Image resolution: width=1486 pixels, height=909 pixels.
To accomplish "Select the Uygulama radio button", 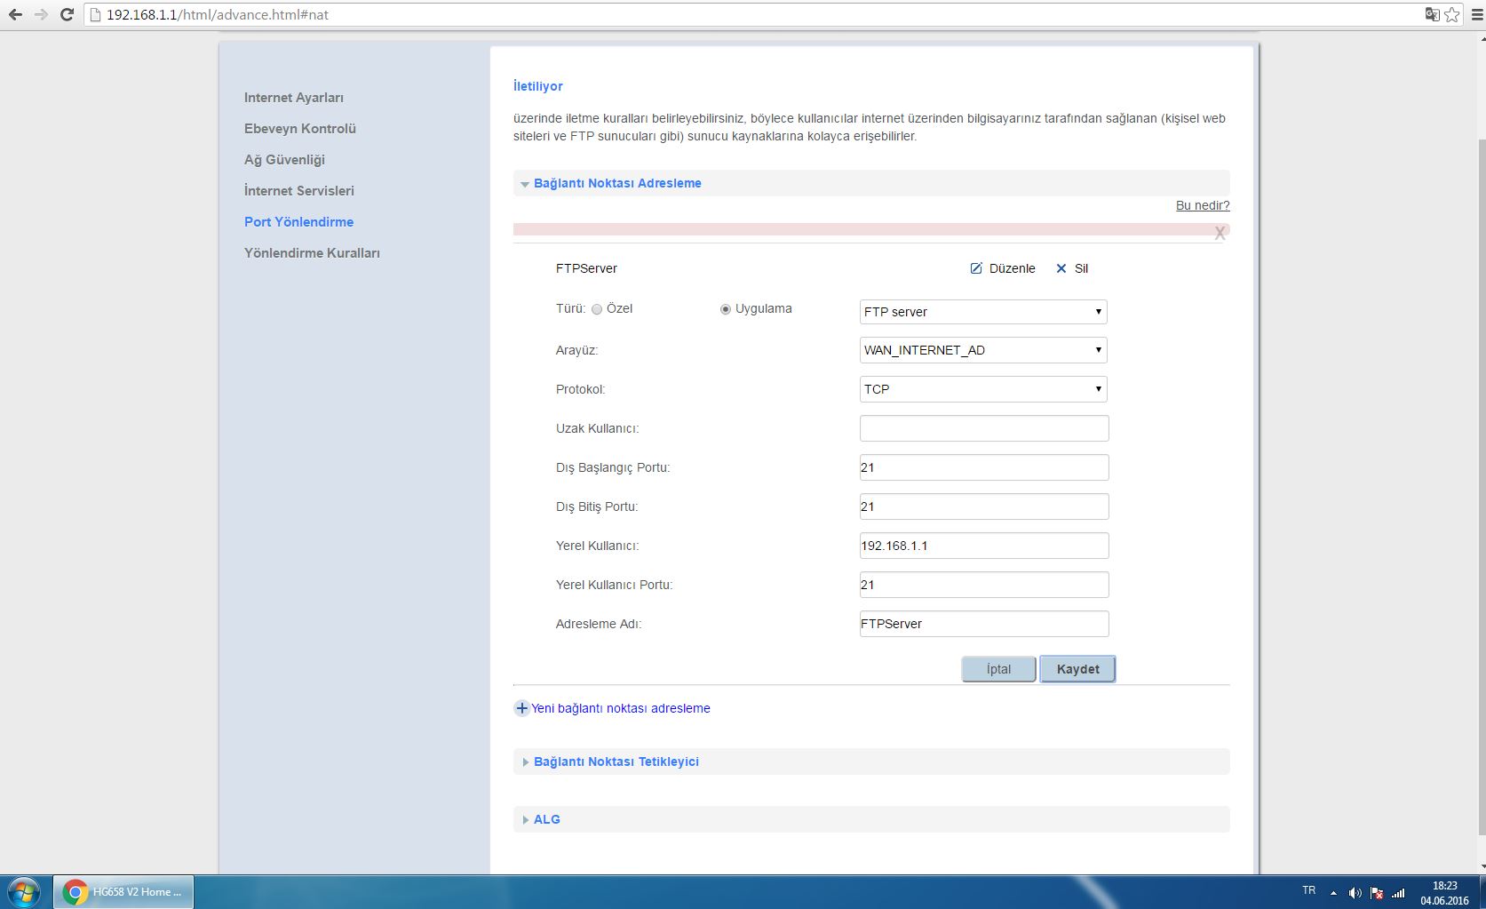I will point(726,309).
